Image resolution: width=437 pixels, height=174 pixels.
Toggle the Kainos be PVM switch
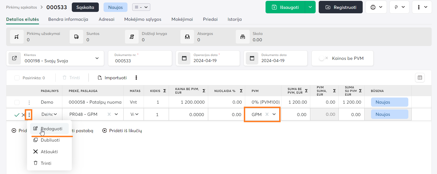tap(323, 58)
